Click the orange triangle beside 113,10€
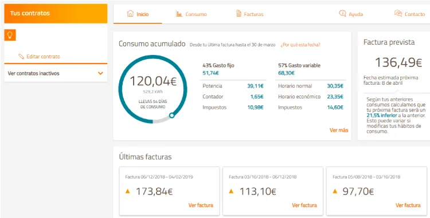Viewport: 430px width, 218px height. click(231, 192)
